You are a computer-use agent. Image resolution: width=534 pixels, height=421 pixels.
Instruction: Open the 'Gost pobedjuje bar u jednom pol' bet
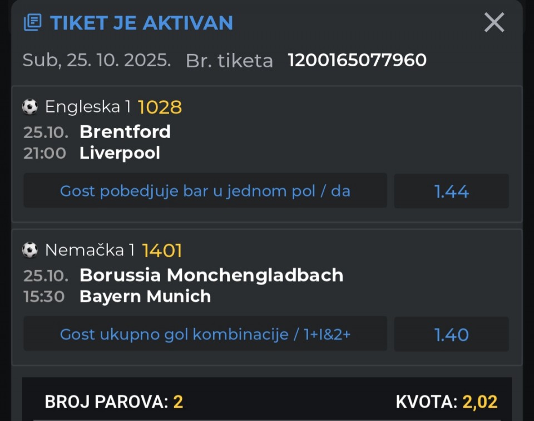(x=205, y=191)
